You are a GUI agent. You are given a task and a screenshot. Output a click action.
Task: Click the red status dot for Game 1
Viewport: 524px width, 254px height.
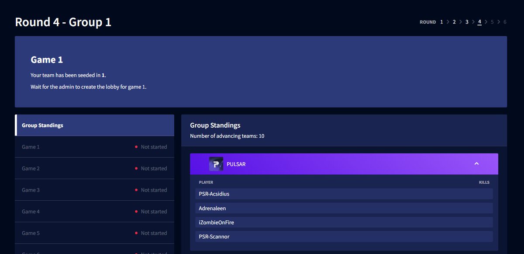pyautogui.click(x=136, y=147)
